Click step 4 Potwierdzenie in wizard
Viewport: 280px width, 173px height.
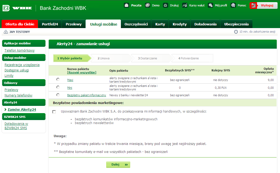click(x=192, y=58)
